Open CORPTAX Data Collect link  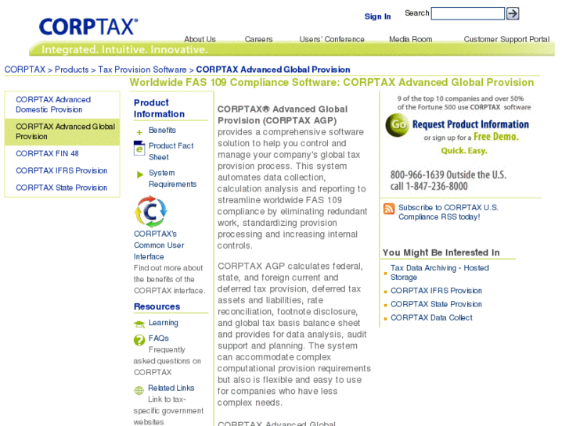tap(431, 317)
